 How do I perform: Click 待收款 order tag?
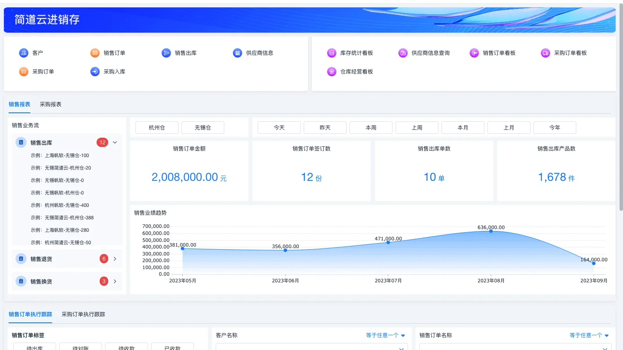pos(127,346)
